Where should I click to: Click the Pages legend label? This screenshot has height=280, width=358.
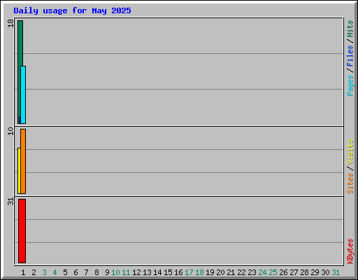pyautogui.click(x=350, y=85)
